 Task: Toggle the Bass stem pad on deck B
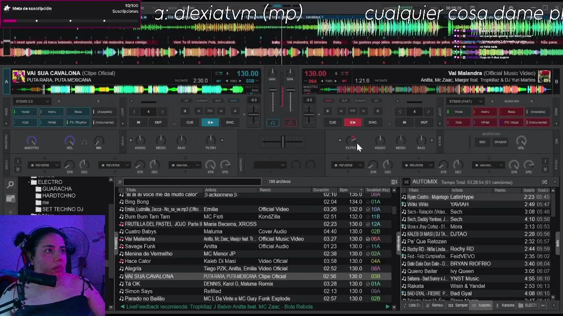(x=511, y=111)
